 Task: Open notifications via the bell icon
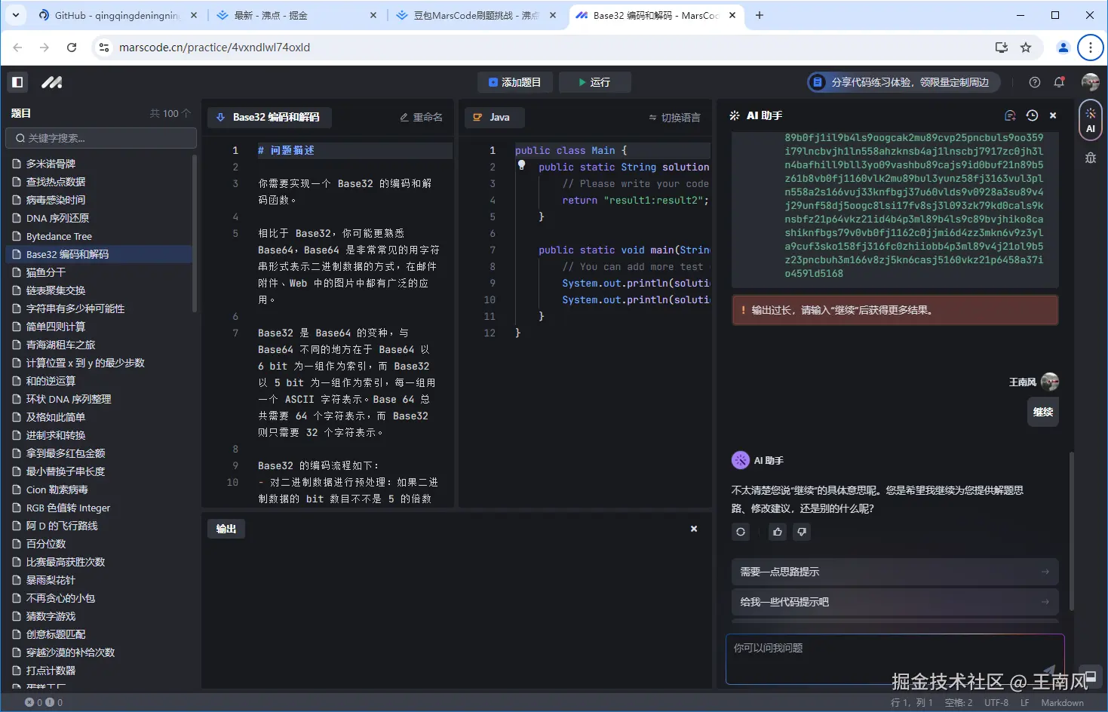[x=1059, y=82]
